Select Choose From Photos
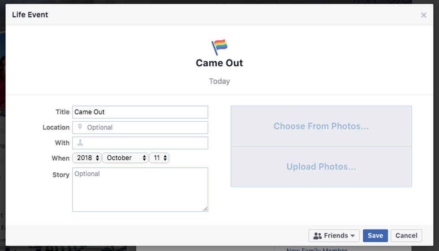Image resolution: width=439 pixels, height=251 pixels. coord(321,126)
